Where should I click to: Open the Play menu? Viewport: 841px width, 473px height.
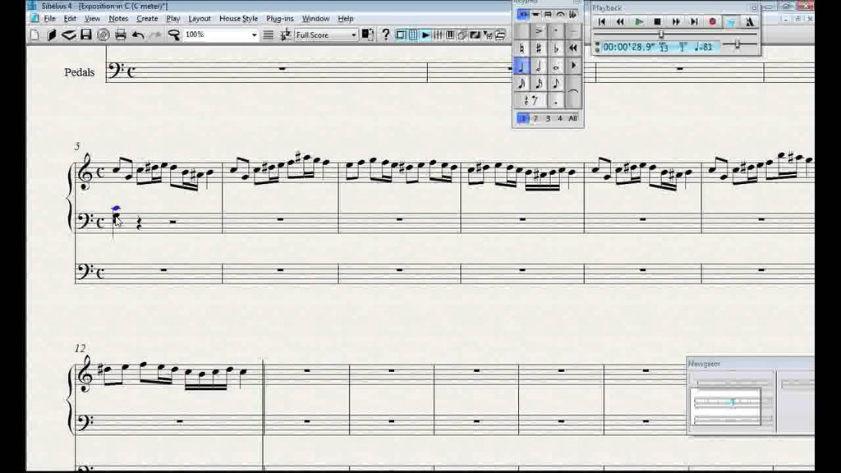172,18
